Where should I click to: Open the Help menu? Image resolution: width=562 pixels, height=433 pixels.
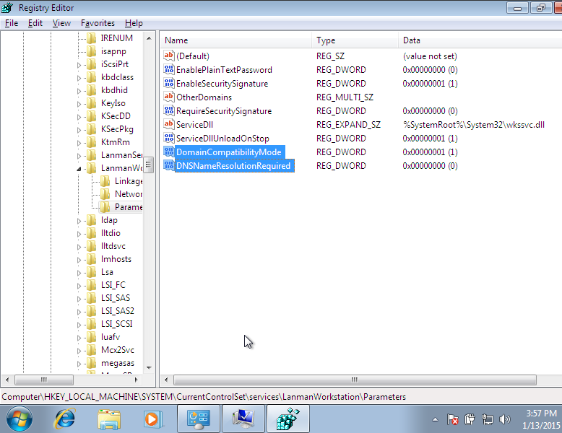coord(134,23)
